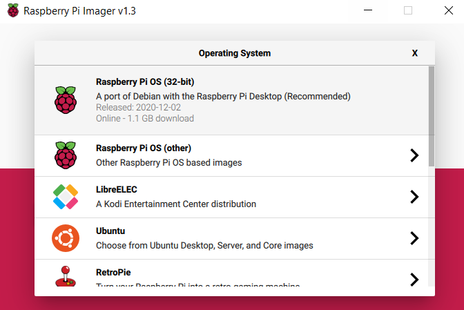Viewport: 464px width, 310px height.
Task: Expand the LibreELEC submenu chevron
Action: click(x=414, y=197)
